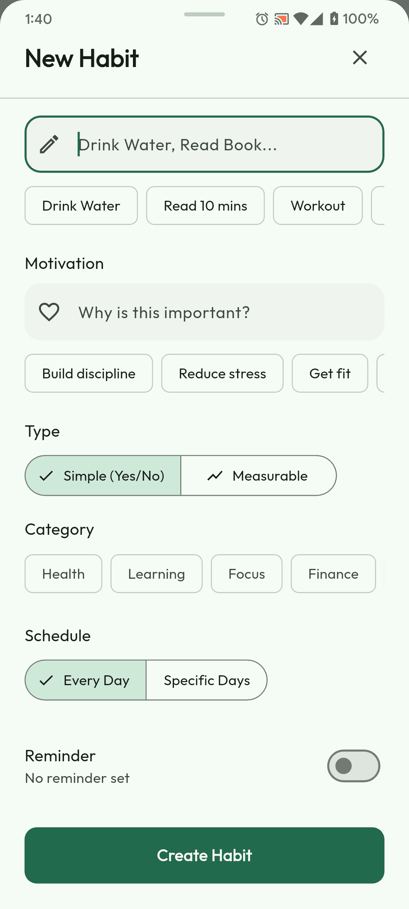This screenshot has width=409, height=909.
Task: Click the heart icon in the motivation field
Action: [x=49, y=311]
